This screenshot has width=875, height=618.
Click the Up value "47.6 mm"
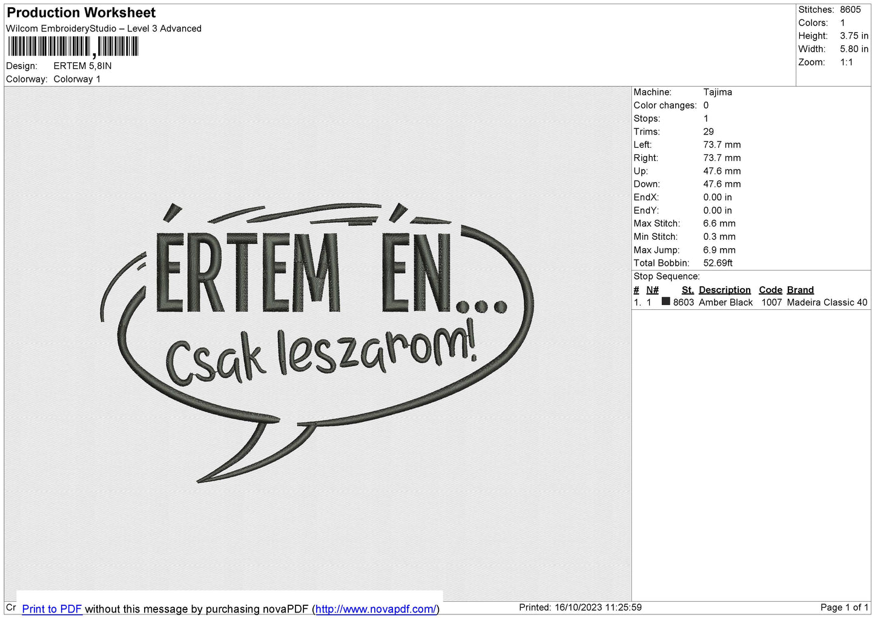(722, 171)
